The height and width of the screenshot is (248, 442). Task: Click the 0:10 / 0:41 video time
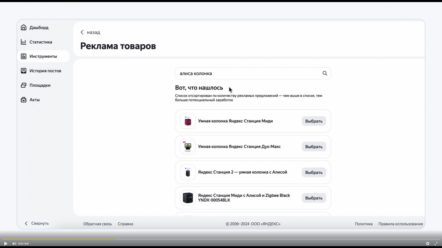24,244
